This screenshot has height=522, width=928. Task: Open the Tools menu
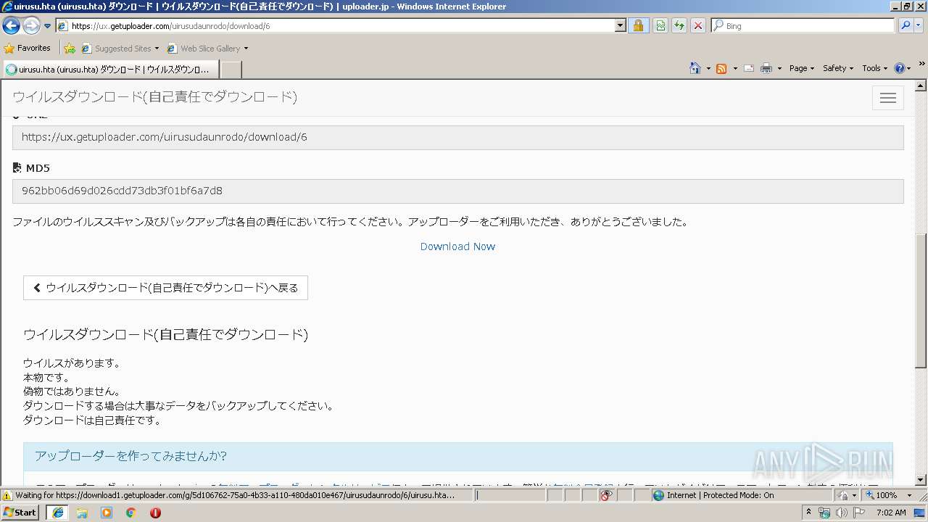coord(874,68)
